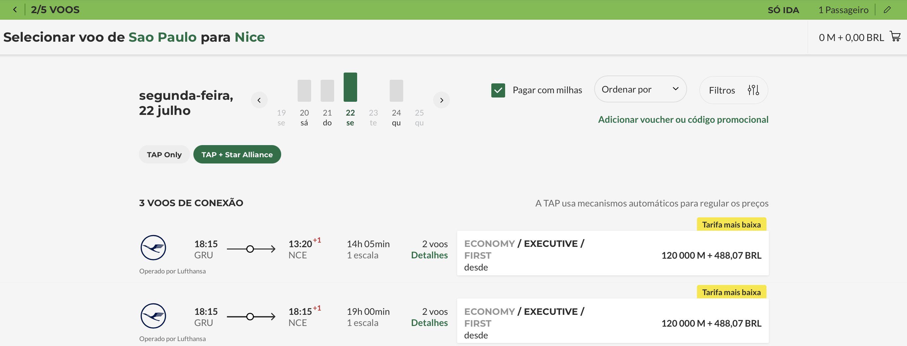Click Lufthansa logo of 19h 00min flight
Image resolution: width=907 pixels, height=346 pixels.
pos(153,316)
